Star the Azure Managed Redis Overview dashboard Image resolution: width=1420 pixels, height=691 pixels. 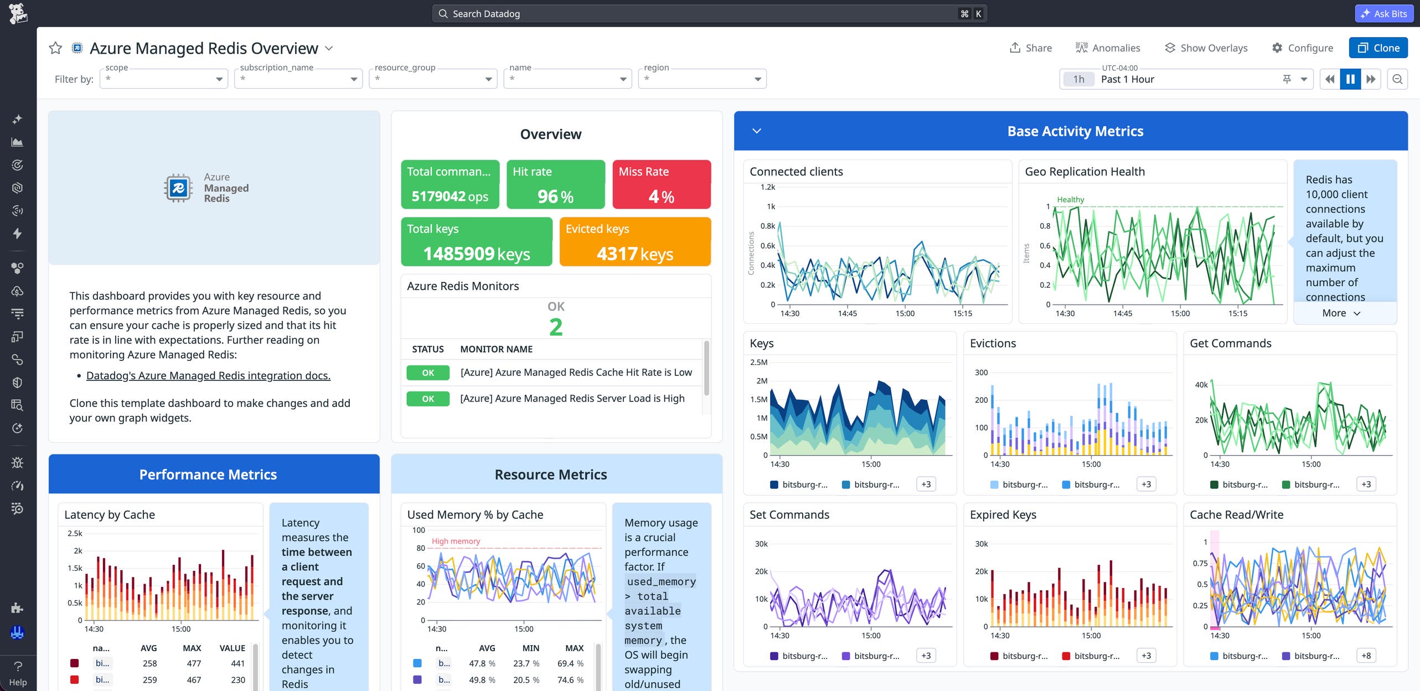pyautogui.click(x=55, y=48)
